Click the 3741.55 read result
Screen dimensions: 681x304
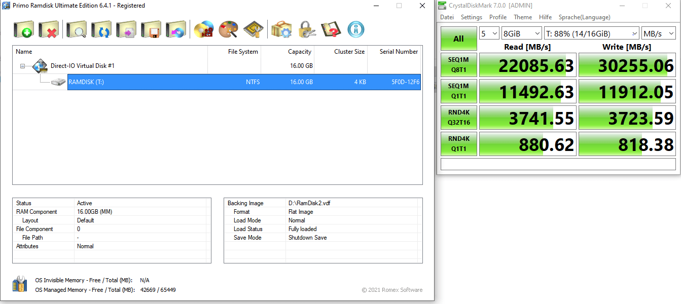[528, 118]
